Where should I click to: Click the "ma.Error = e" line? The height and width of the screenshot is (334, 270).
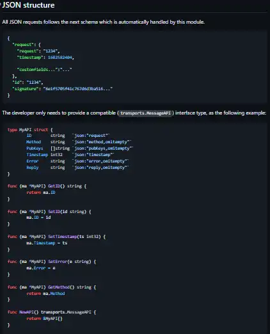coord(41,268)
